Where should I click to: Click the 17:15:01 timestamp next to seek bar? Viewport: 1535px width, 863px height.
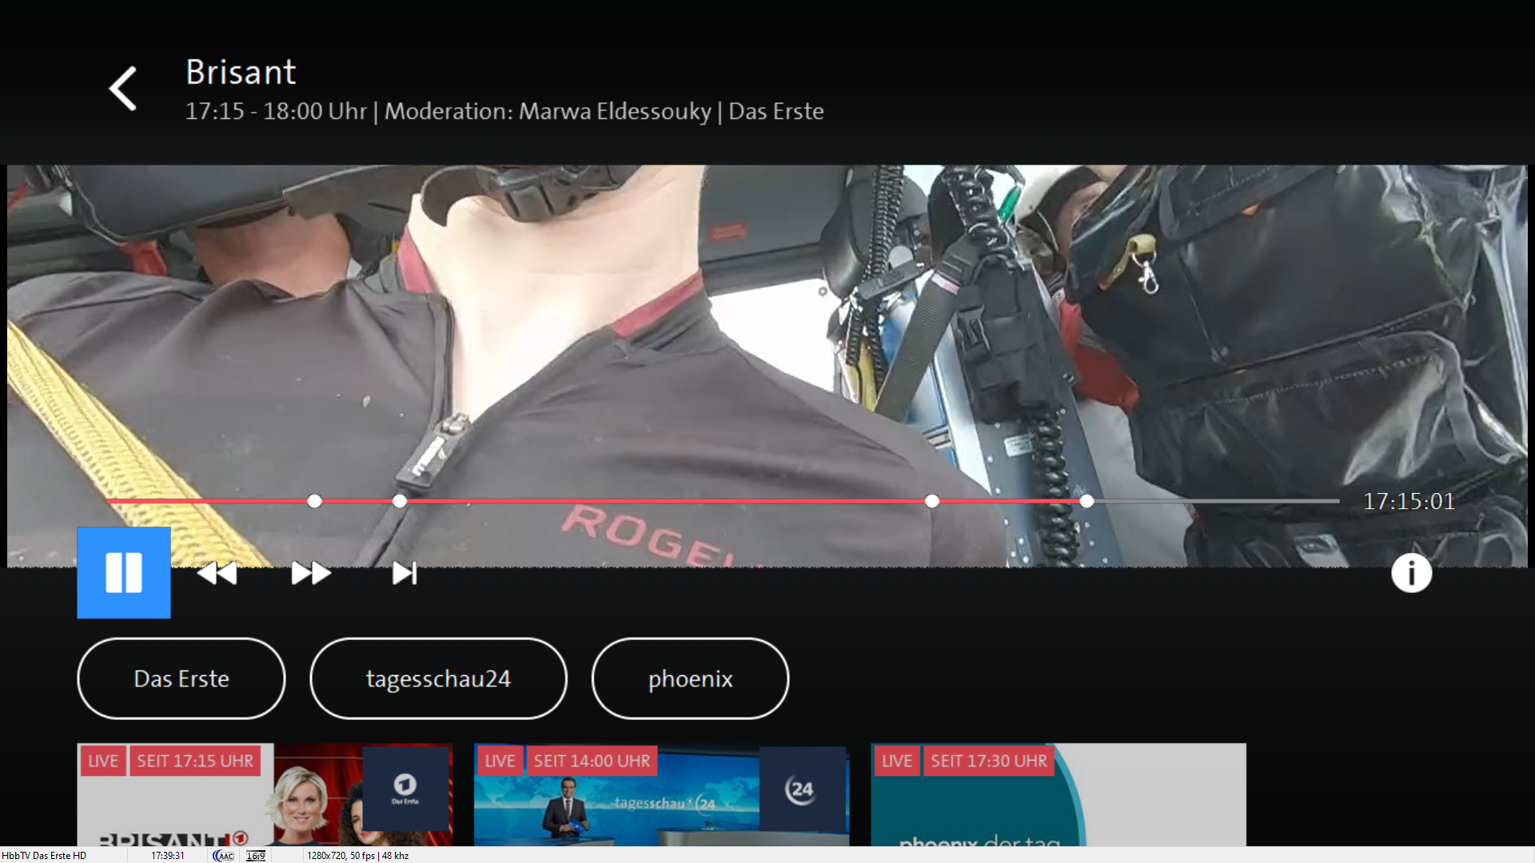(x=1409, y=501)
